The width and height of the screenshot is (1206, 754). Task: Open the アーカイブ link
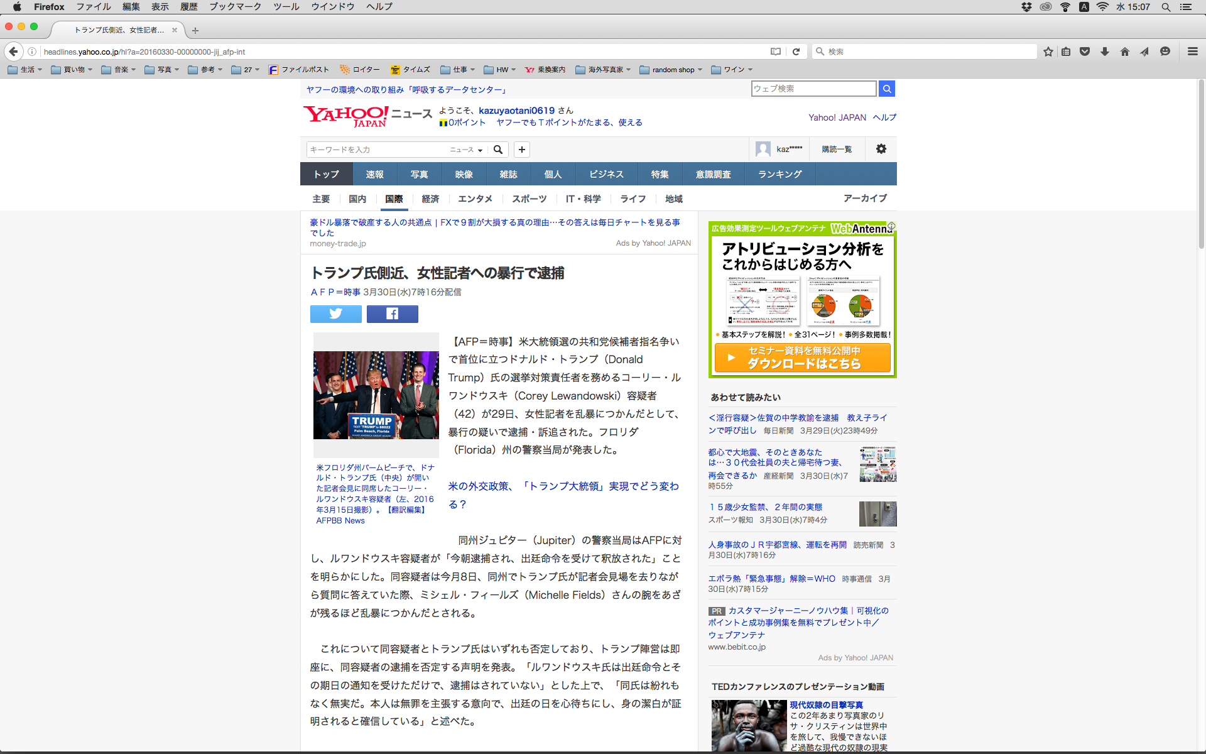[864, 198]
